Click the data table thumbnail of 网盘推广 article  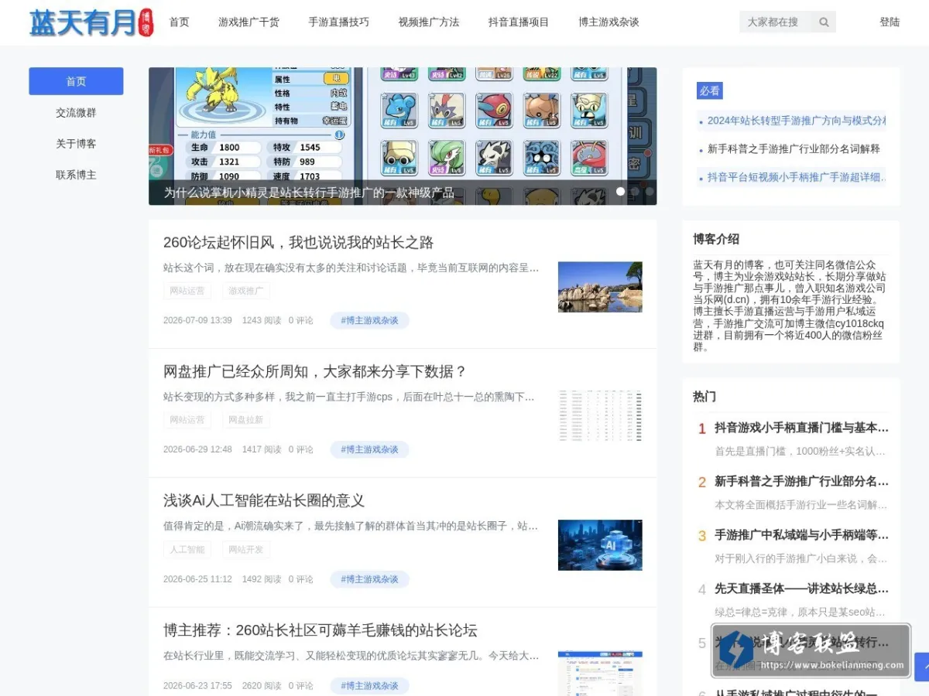point(600,416)
